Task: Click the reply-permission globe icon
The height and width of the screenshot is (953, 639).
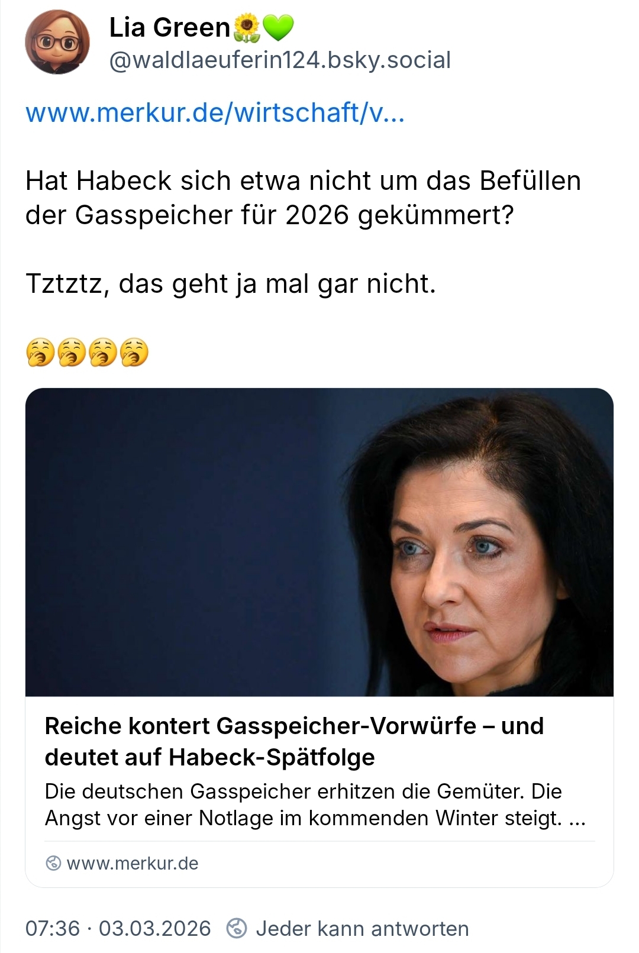Action: [237, 928]
